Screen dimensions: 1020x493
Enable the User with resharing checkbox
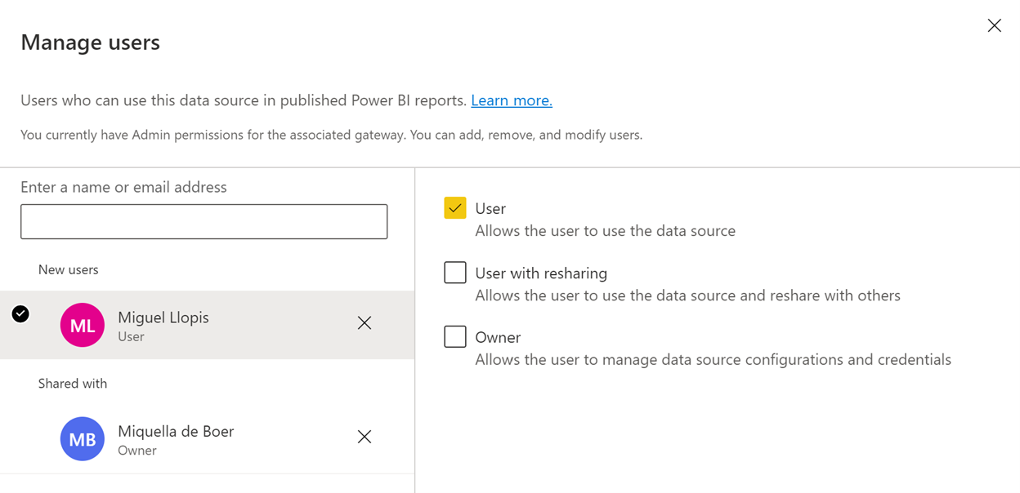pyautogui.click(x=455, y=273)
